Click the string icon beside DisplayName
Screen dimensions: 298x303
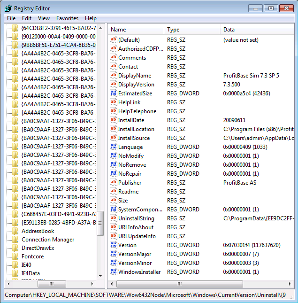click(x=114, y=75)
